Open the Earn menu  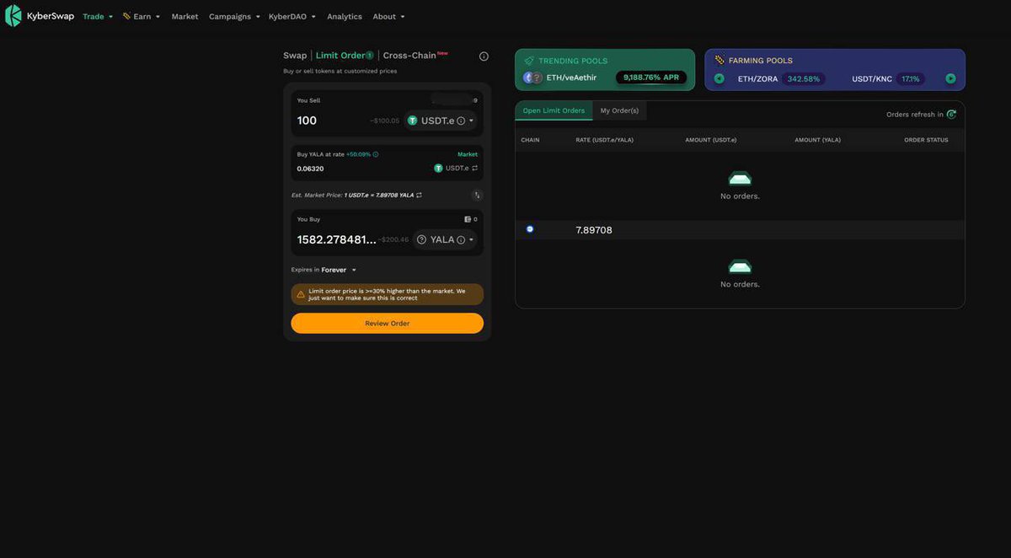click(142, 16)
